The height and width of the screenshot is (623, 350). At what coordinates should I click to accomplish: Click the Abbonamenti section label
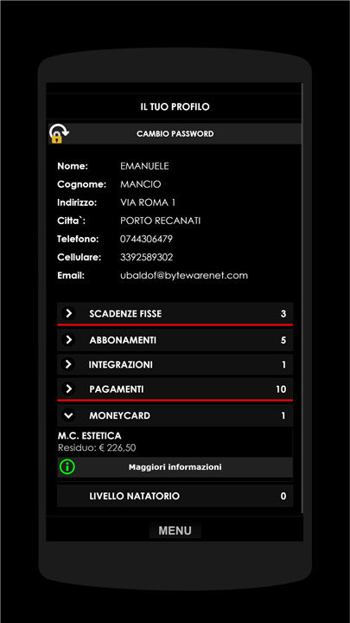[x=123, y=340]
